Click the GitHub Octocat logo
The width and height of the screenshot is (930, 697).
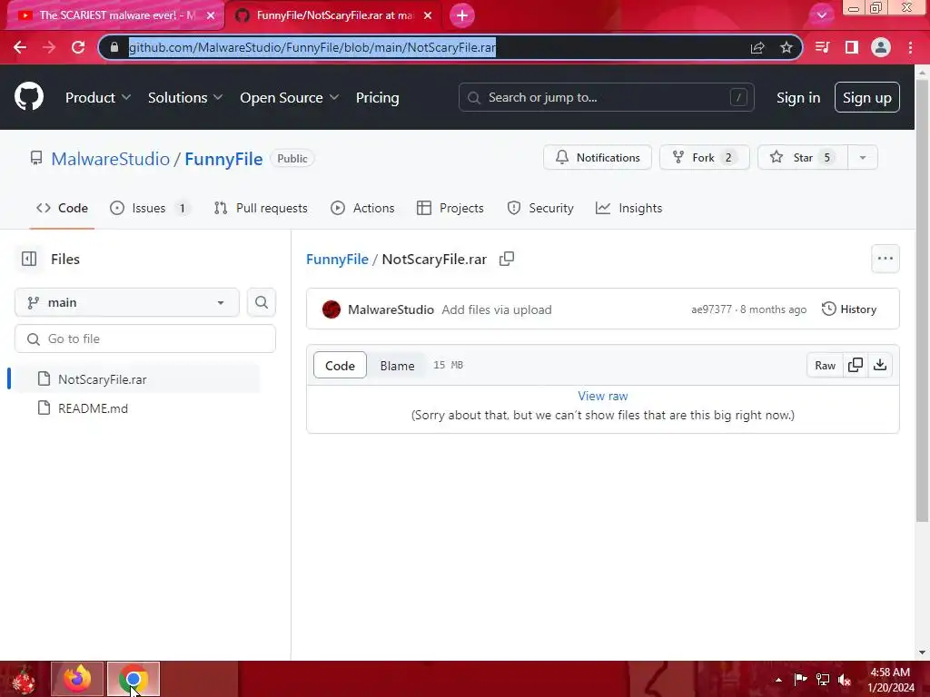[29, 97]
